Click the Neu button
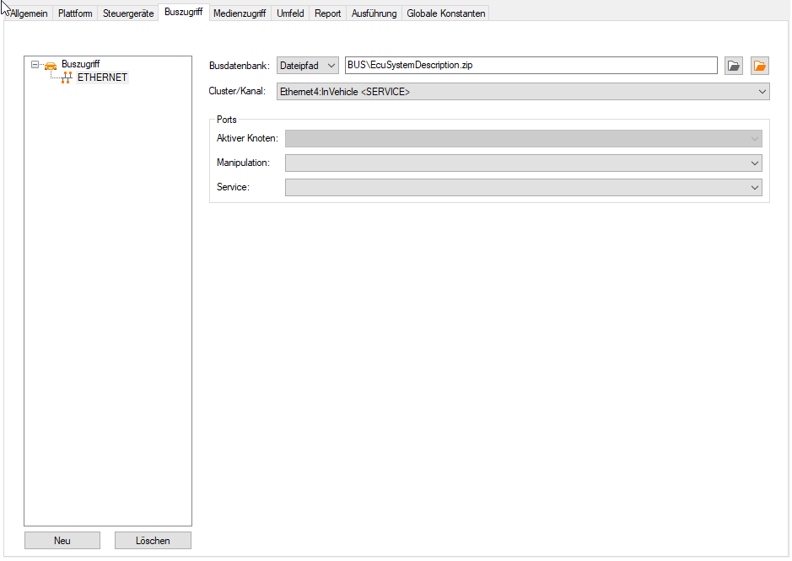The height and width of the screenshot is (561, 792). 62,540
